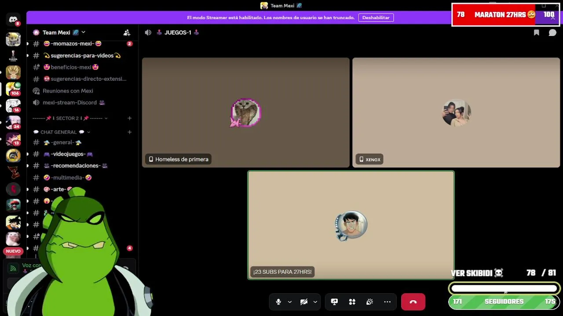Collapse the CHAT GENERAL category

(x=62, y=132)
